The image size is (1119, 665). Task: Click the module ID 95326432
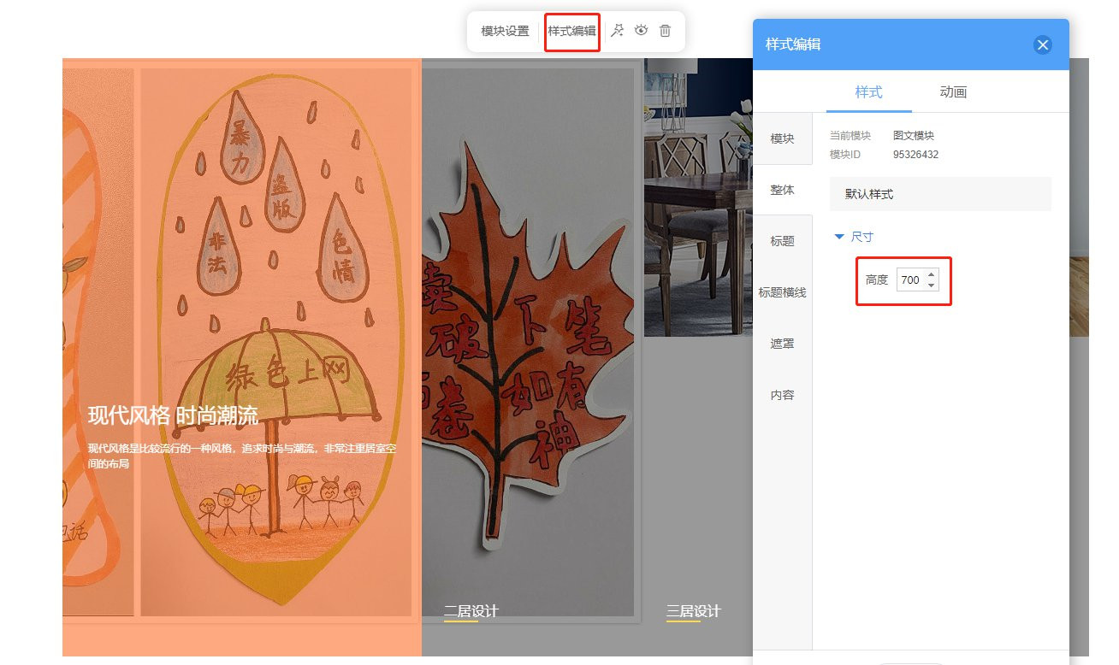tap(915, 155)
